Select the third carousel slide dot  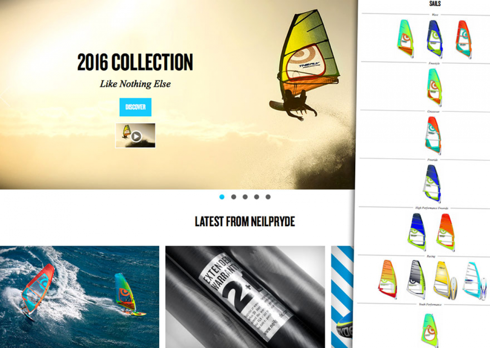[245, 197]
